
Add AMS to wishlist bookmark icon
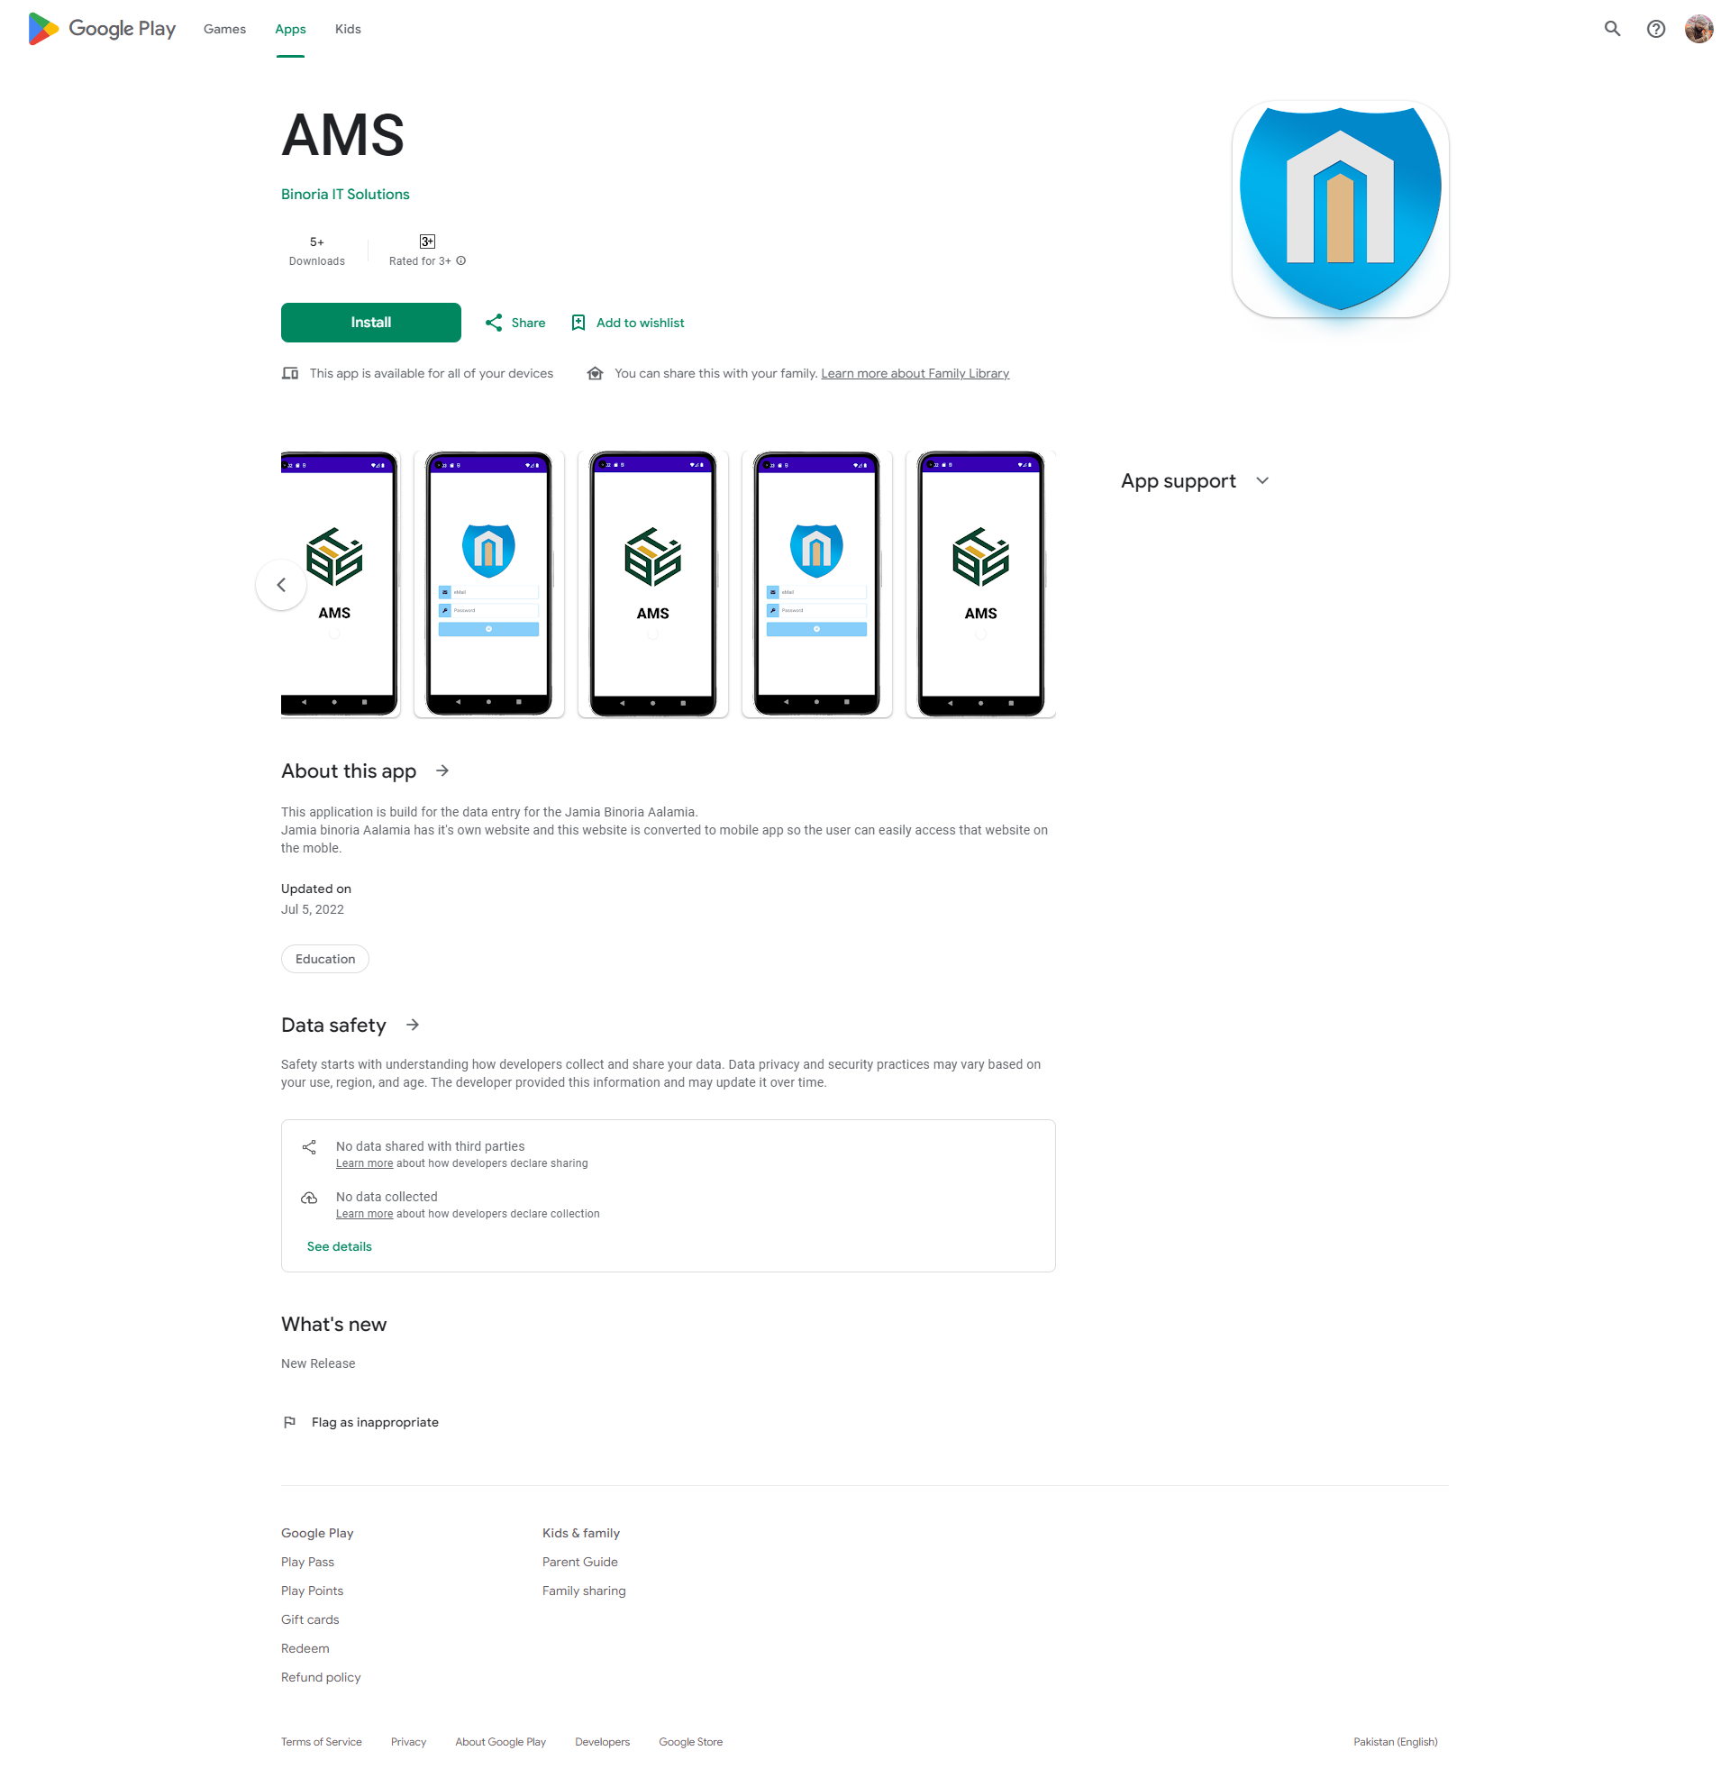point(578,323)
